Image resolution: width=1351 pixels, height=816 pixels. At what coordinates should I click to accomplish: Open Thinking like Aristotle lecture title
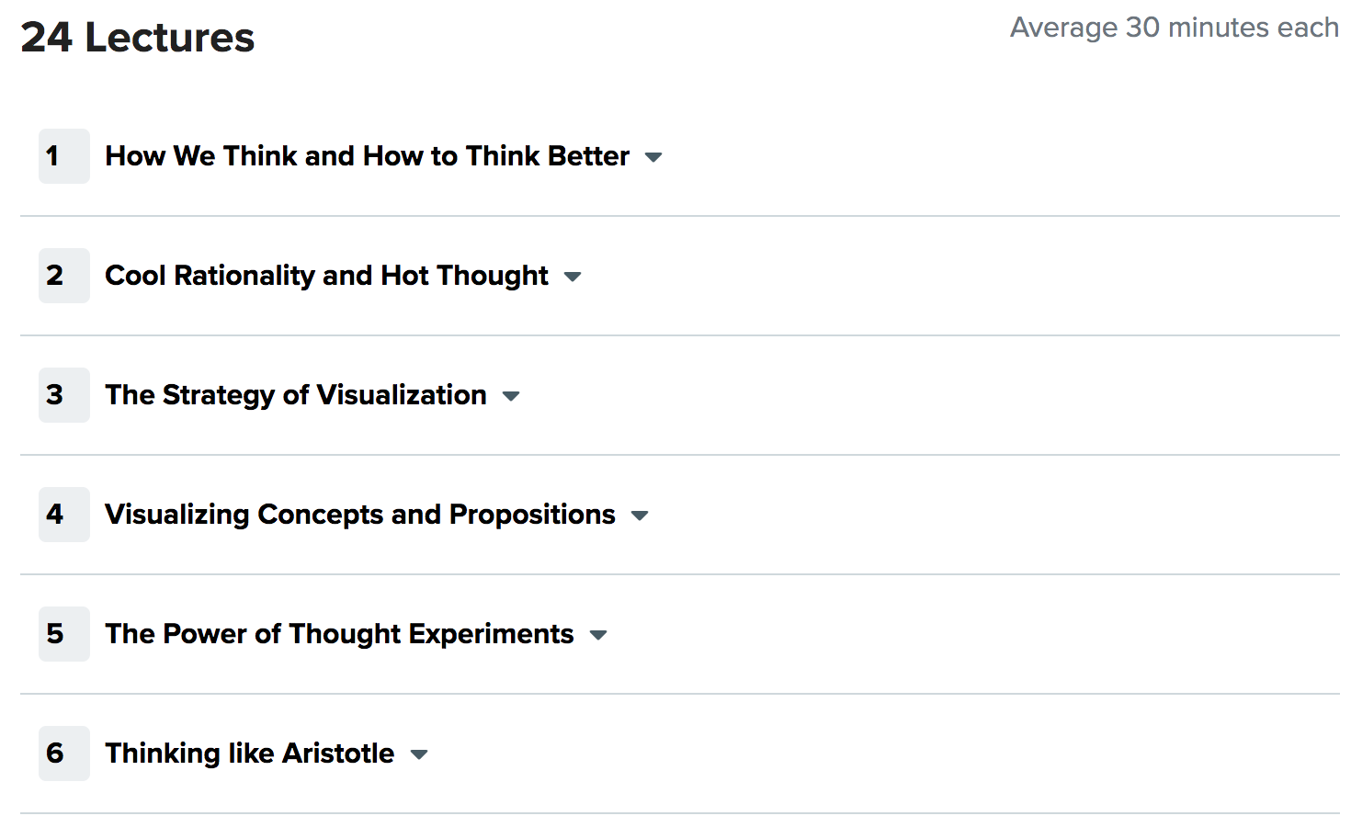[x=250, y=754]
